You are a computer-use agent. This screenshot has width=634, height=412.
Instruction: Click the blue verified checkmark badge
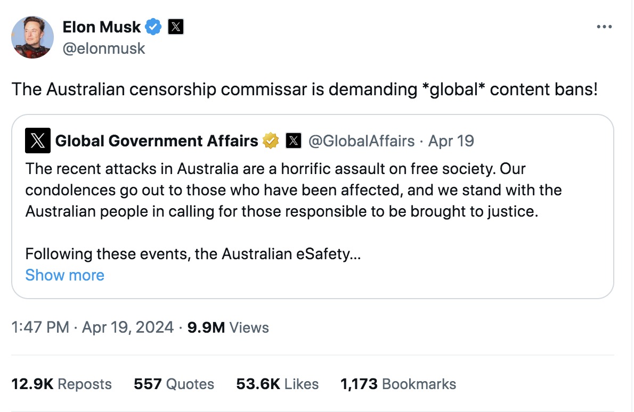(155, 27)
